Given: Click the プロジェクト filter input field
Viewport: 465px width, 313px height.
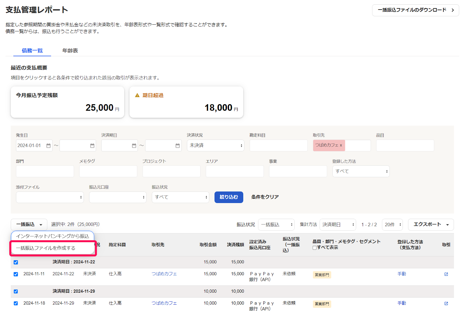Looking at the screenshot, I should 171,171.
